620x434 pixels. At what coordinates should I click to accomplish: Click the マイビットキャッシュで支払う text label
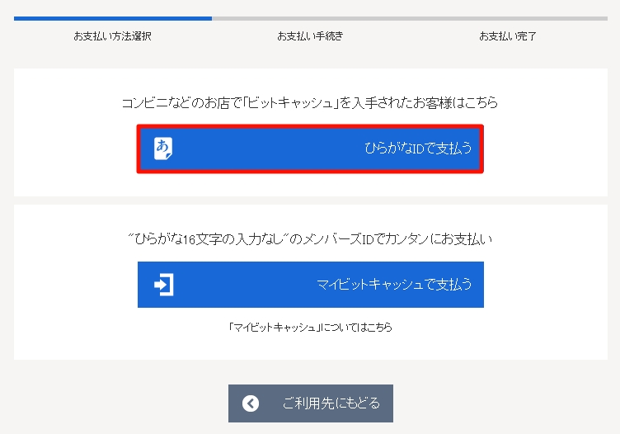394,285
